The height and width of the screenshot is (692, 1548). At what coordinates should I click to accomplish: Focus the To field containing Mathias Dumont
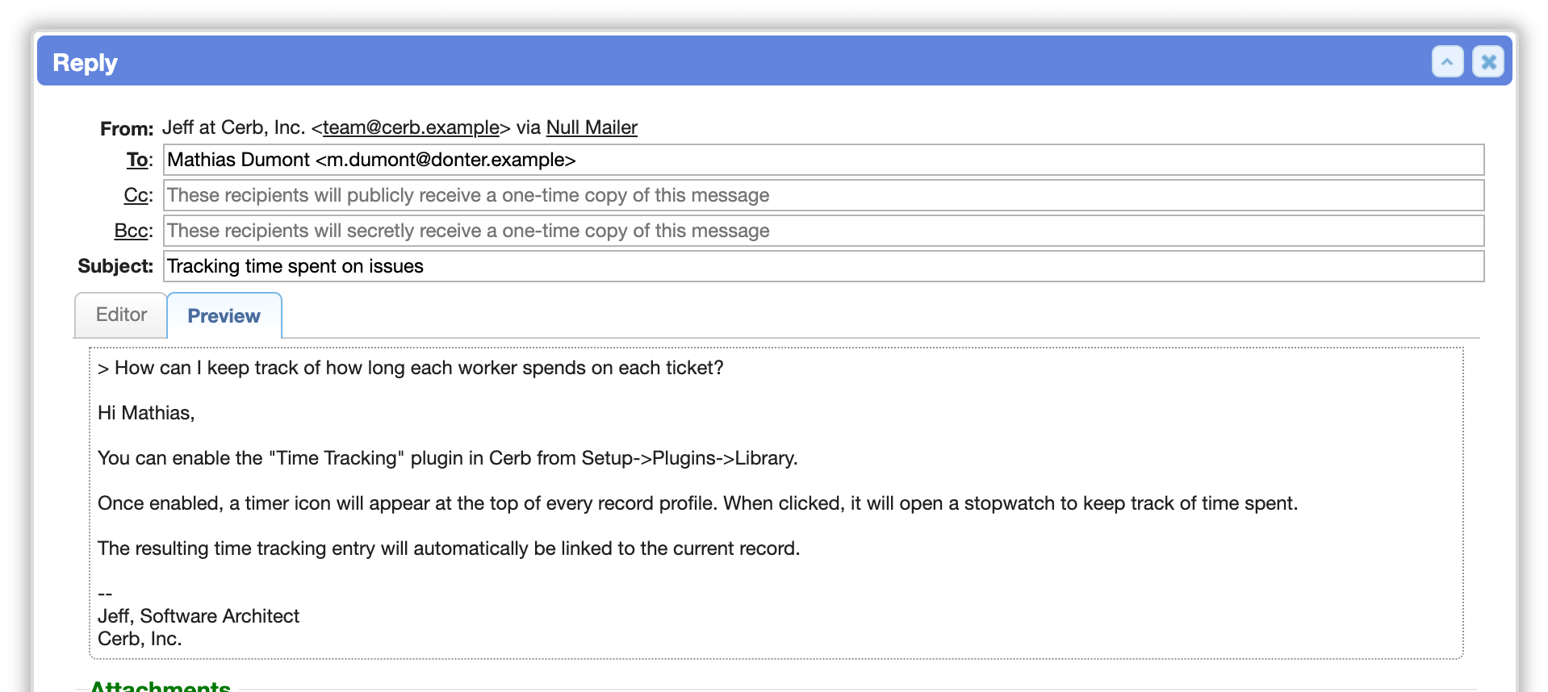pyautogui.click(x=823, y=160)
